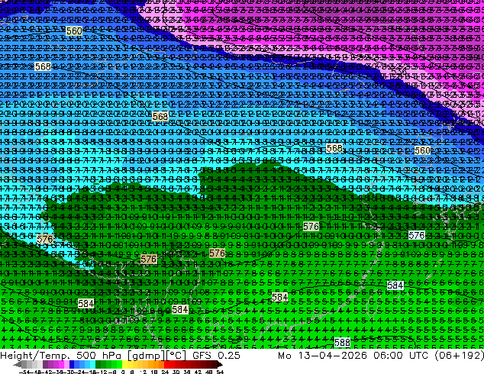Select the bright red legend color swatch
Viewport: 484px width, 374px height.
point(166,365)
